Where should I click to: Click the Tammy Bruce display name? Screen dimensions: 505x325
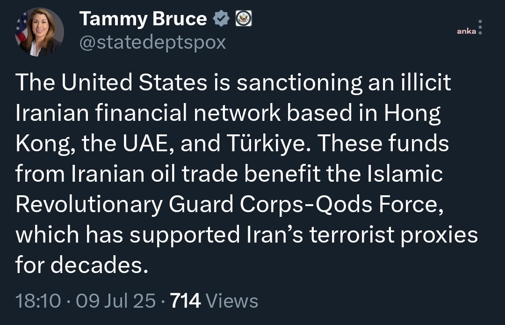tap(143, 19)
